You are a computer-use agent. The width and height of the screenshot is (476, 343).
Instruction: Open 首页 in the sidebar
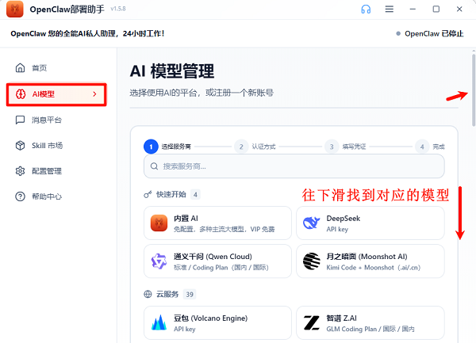(x=56, y=68)
